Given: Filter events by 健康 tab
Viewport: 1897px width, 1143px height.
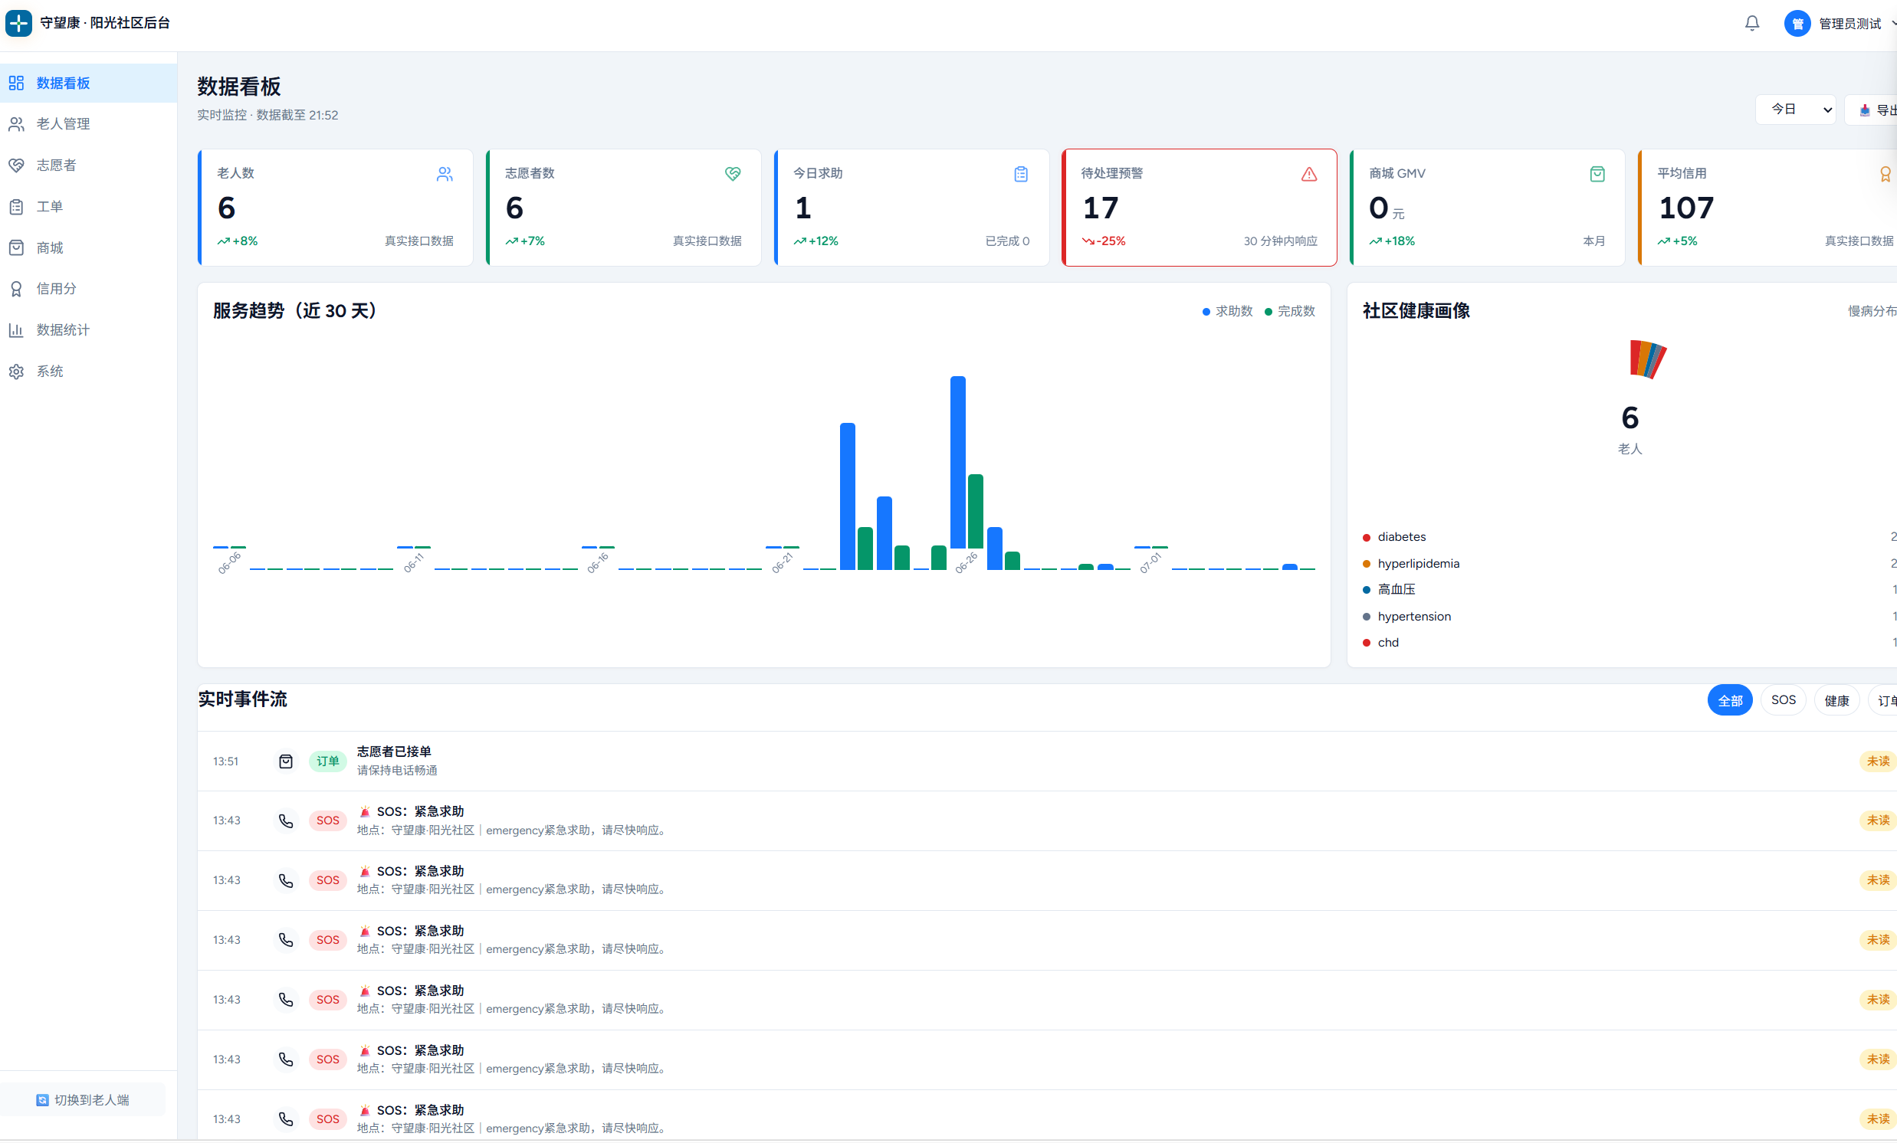Looking at the screenshot, I should point(1836,700).
